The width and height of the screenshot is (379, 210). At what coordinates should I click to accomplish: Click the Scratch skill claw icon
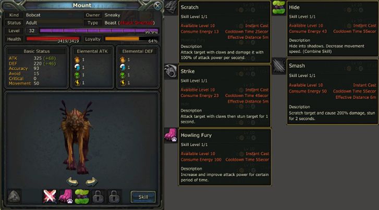click(x=171, y=7)
